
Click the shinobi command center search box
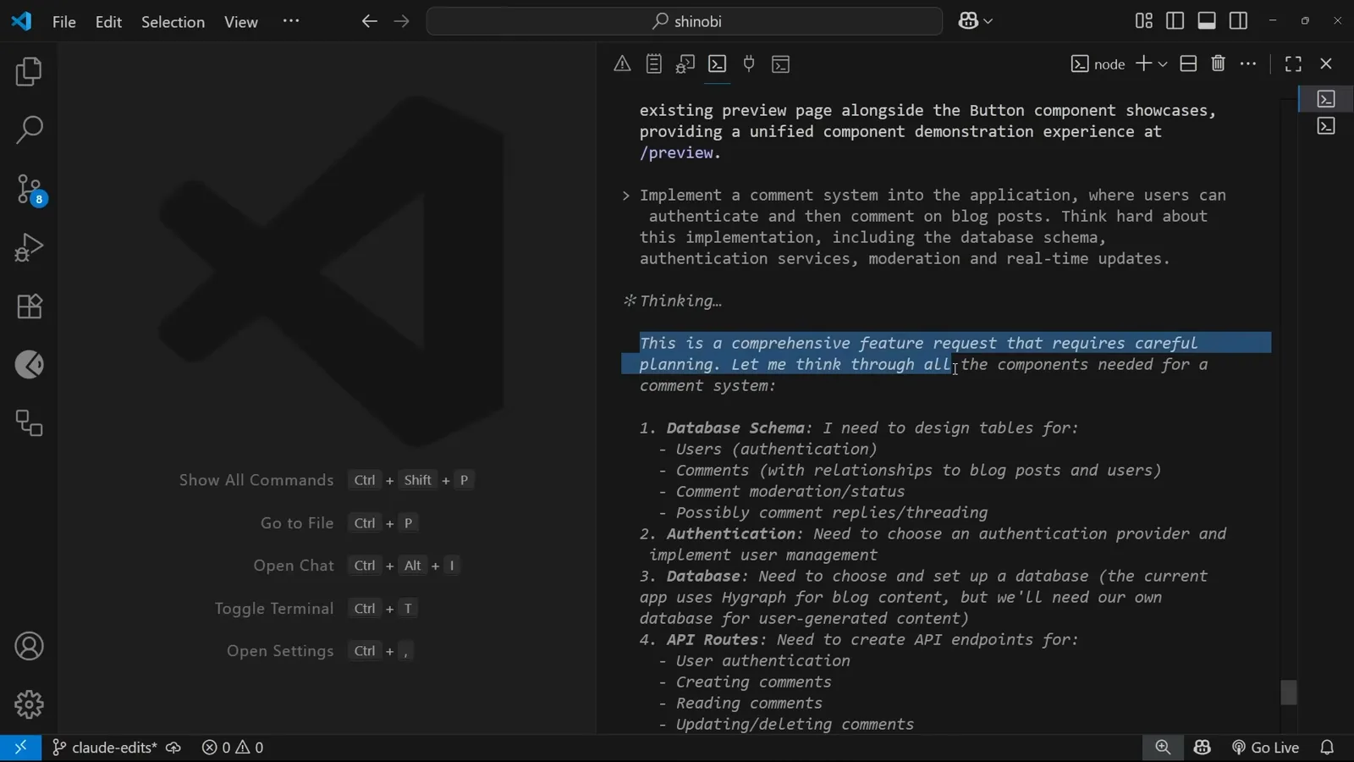[685, 21]
